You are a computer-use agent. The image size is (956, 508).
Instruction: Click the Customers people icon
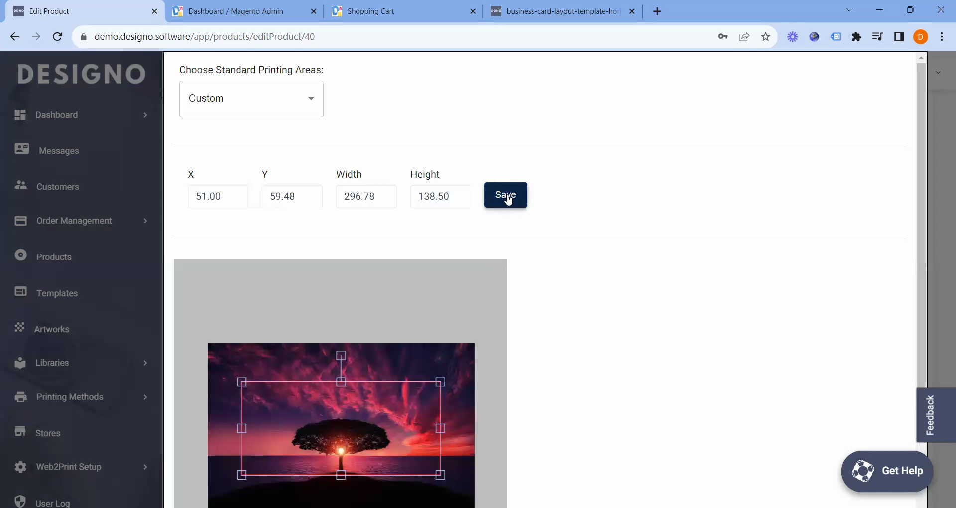[x=20, y=185]
